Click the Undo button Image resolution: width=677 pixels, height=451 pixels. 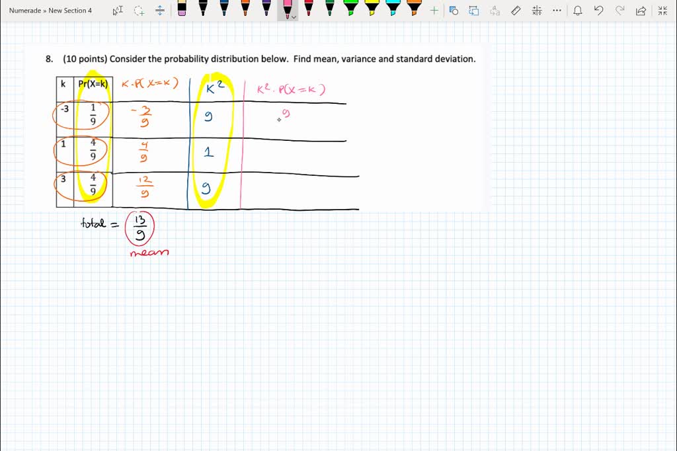(x=599, y=11)
